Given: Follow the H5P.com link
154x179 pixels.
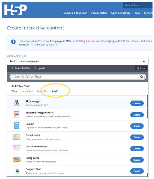Looking at the screenshot, I should [126, 41].
